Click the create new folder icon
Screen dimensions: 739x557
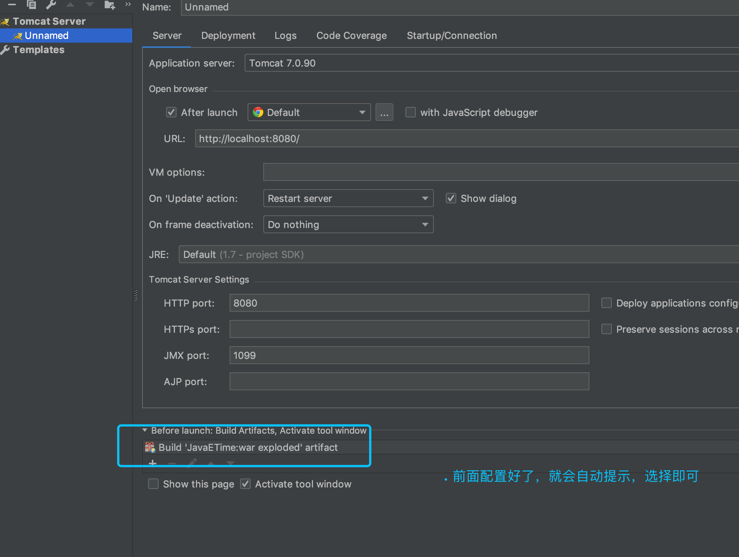point(109,4)
